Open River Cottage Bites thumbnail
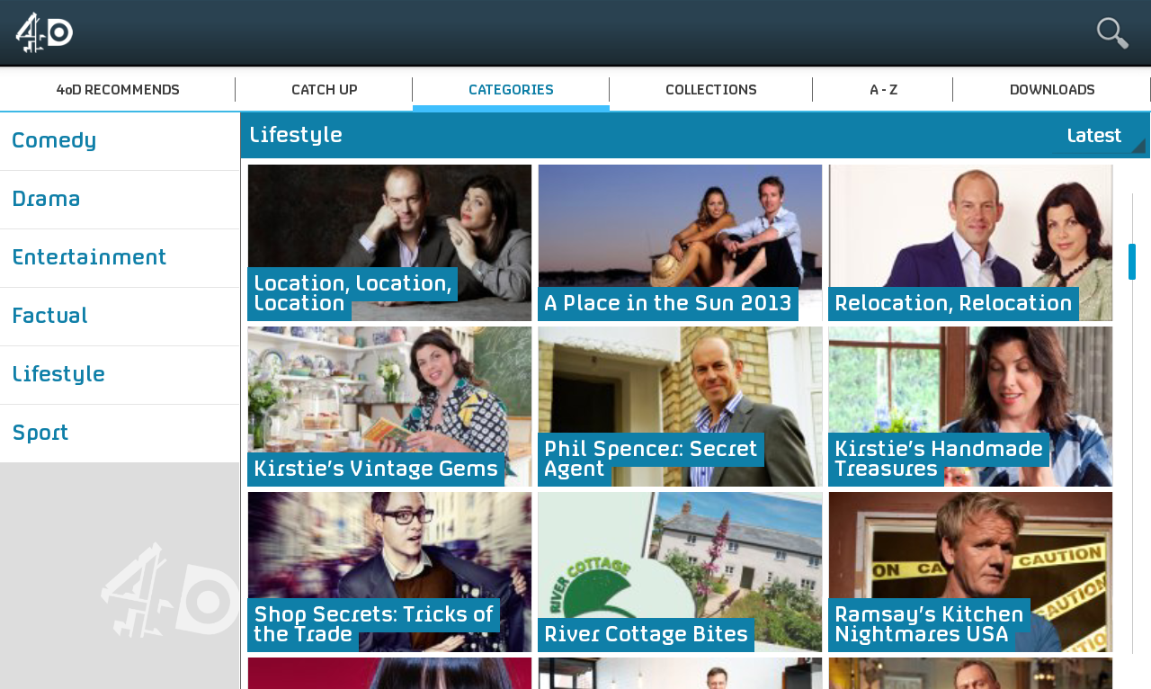Screen dimensions: 1151x689 pyautogui.click(x=680, y=572)
